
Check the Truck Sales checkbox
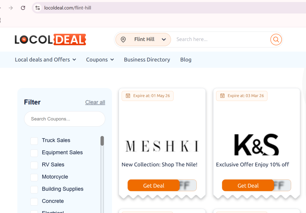[34, 141]
